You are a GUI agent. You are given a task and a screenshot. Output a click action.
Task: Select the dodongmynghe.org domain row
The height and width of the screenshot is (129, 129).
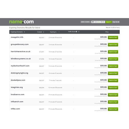click(64, 73)
